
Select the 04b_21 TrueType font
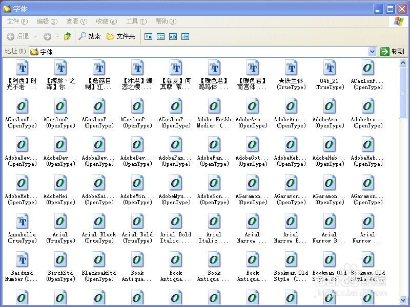tap(330, 75)
